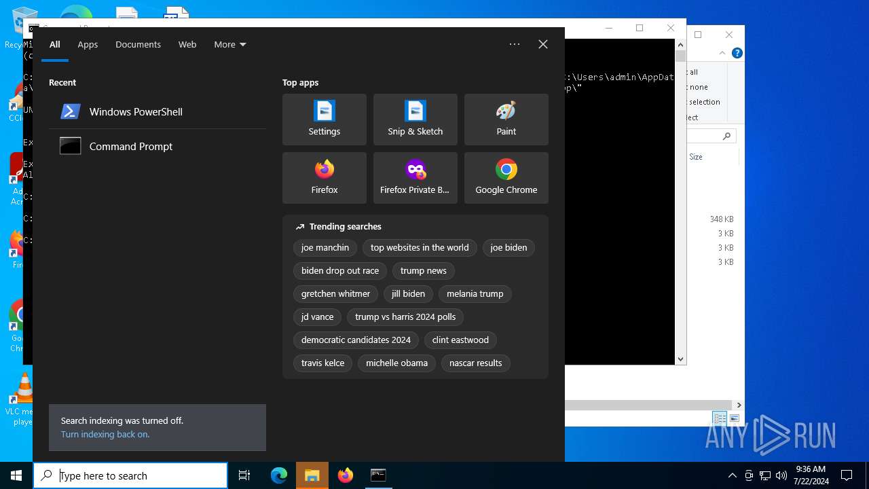Open Help icon in File Explorer window
The height and width of the screenshot is (489, 869).
pos(737,53)
